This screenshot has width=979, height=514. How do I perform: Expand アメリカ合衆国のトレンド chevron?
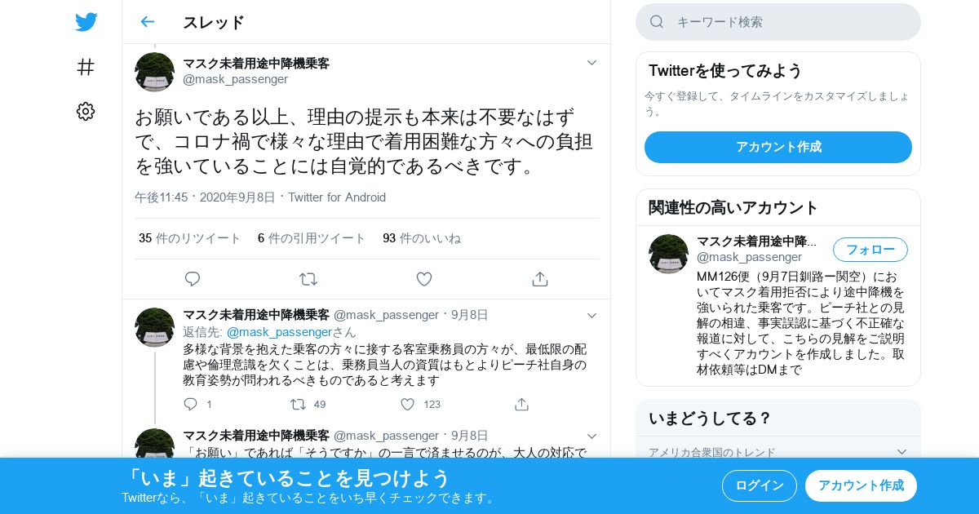click(x=901, y=452)
